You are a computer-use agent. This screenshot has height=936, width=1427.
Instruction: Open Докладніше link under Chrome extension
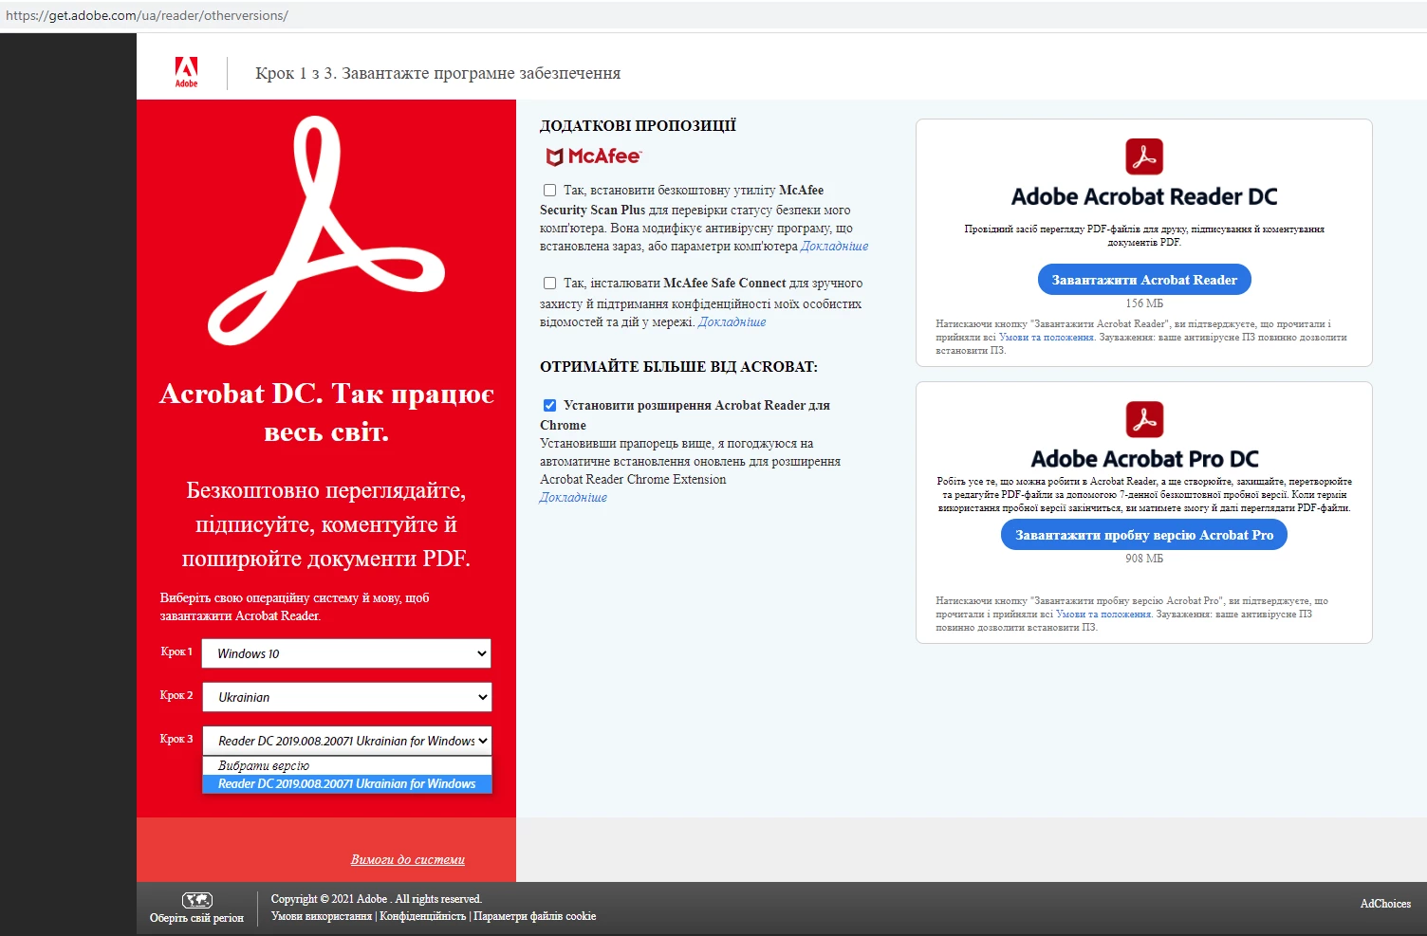click(573, 497)
